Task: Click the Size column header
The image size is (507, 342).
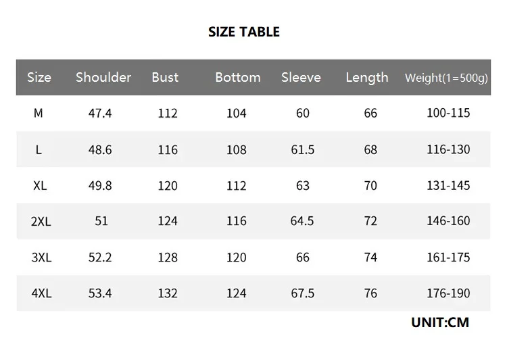Action: (x=39, y=77)
